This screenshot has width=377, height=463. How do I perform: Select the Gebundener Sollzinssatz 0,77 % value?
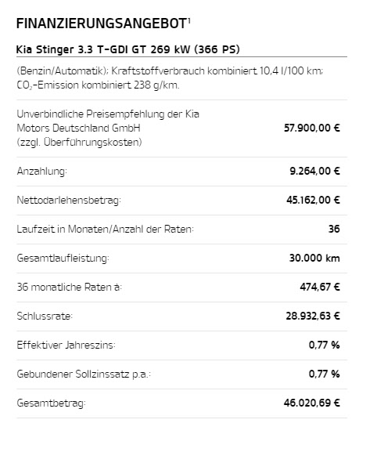pos(325,374)
